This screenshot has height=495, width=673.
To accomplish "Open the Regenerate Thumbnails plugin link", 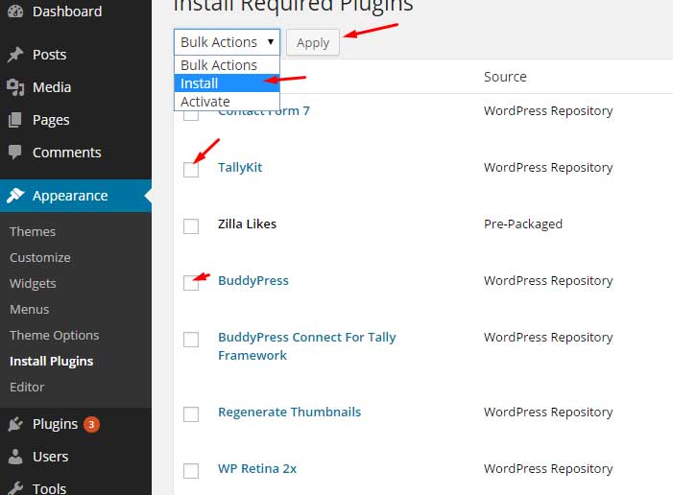I will pos(290,412).
